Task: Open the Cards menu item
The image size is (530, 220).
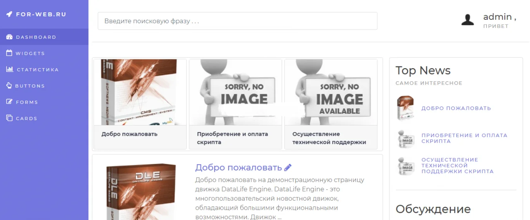Action: click(x=44, y=118)
